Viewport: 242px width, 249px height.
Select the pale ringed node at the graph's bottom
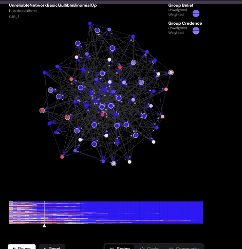tap(114, 164)
